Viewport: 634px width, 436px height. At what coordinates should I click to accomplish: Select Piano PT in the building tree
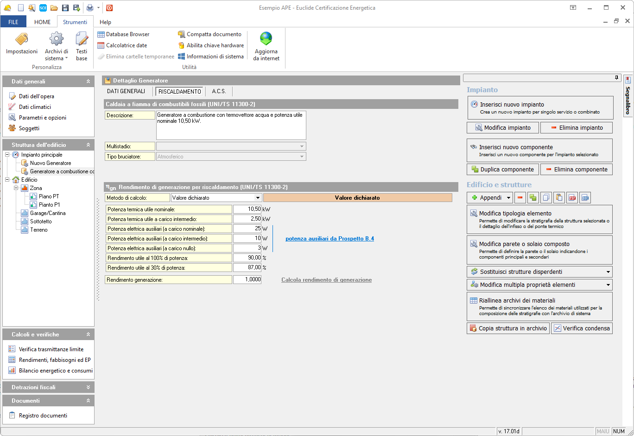coord(49,196)
